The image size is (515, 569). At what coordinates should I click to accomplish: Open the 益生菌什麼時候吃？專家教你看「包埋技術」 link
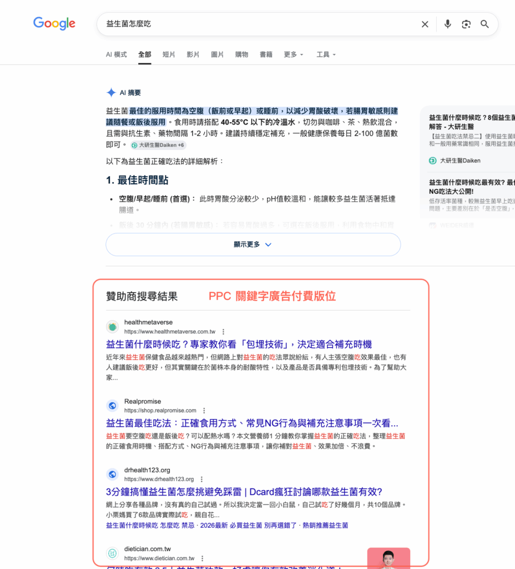(x=239, y=344)
